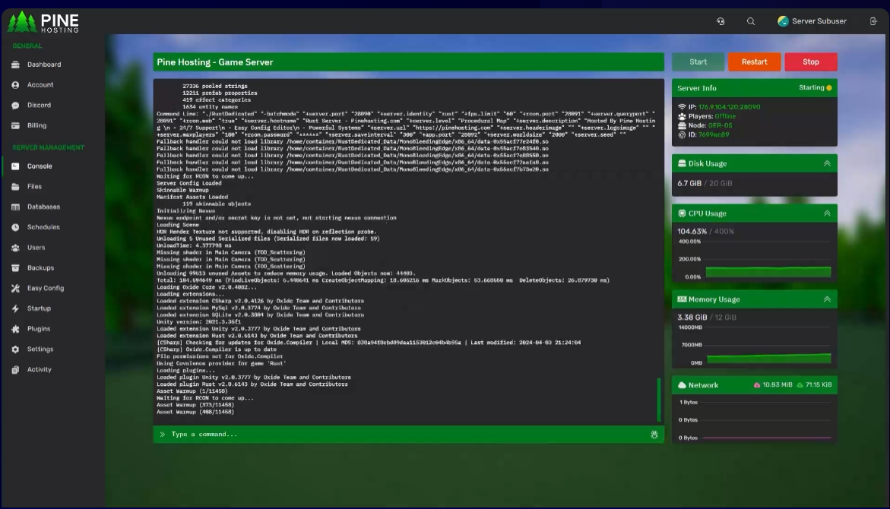Click the red Stop button
The width and height of the screenshot is (890, 509).
(x=810, y=62)
